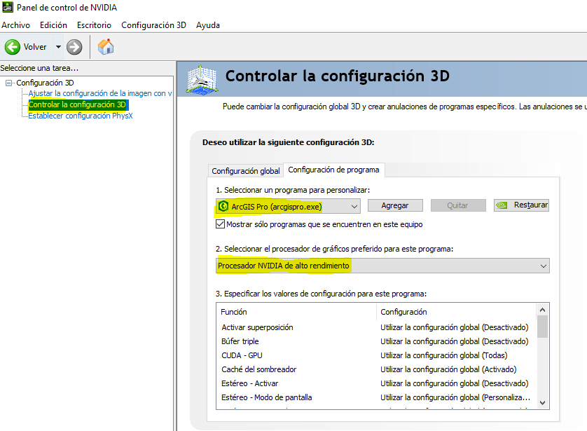587x431 pixels.
Task: Click the ArcGIS Pro program icon
Action: (223, 206)
